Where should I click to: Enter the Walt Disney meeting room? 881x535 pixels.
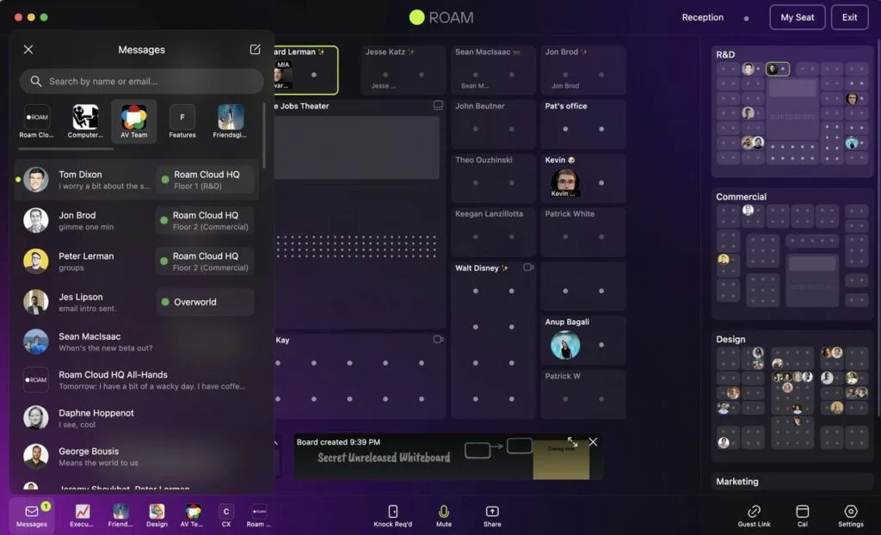tap(493, 340)
